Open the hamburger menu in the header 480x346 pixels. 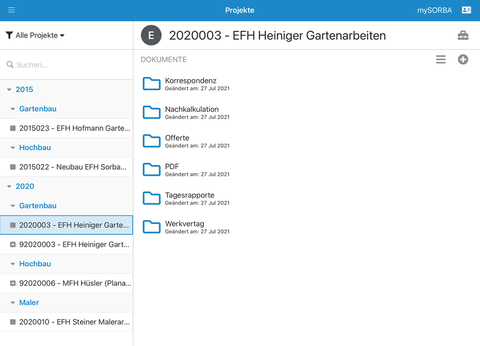12,10
